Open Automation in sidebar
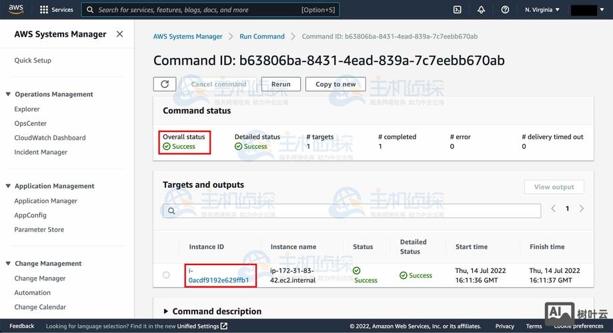Screen dimensions: 613x333 tap(33, 292)
